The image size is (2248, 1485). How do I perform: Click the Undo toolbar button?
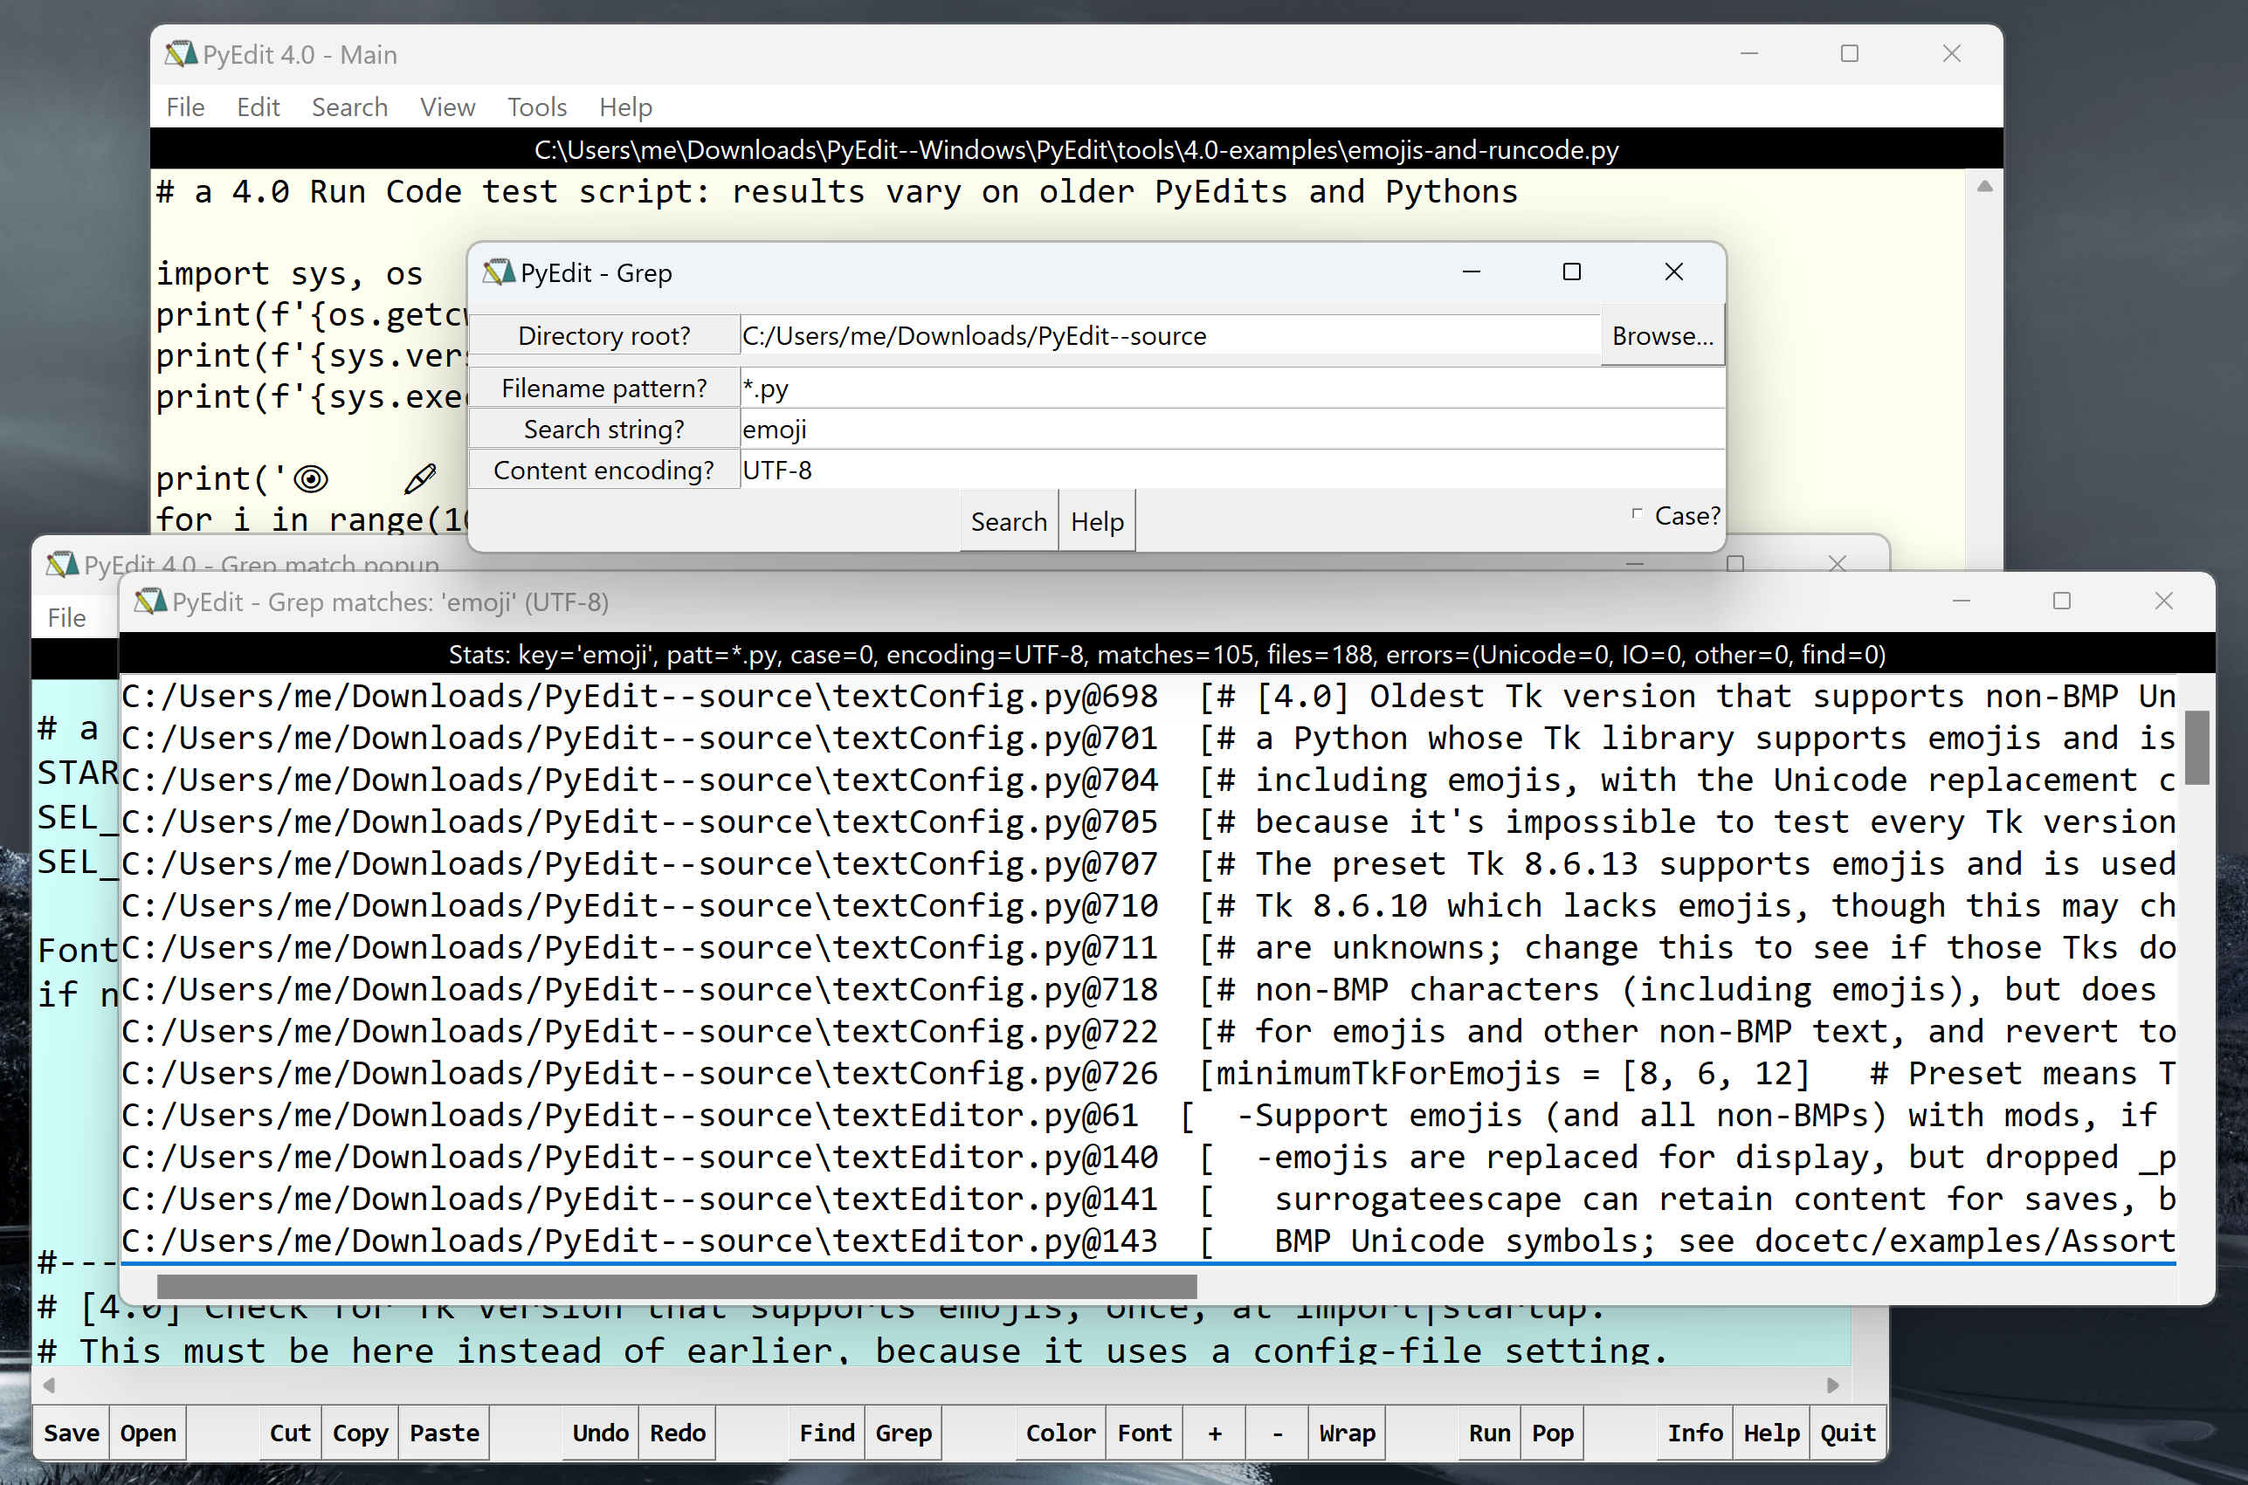[601, 1433]
